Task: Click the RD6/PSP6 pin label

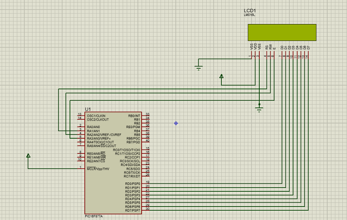Action: tap(132, 207)
